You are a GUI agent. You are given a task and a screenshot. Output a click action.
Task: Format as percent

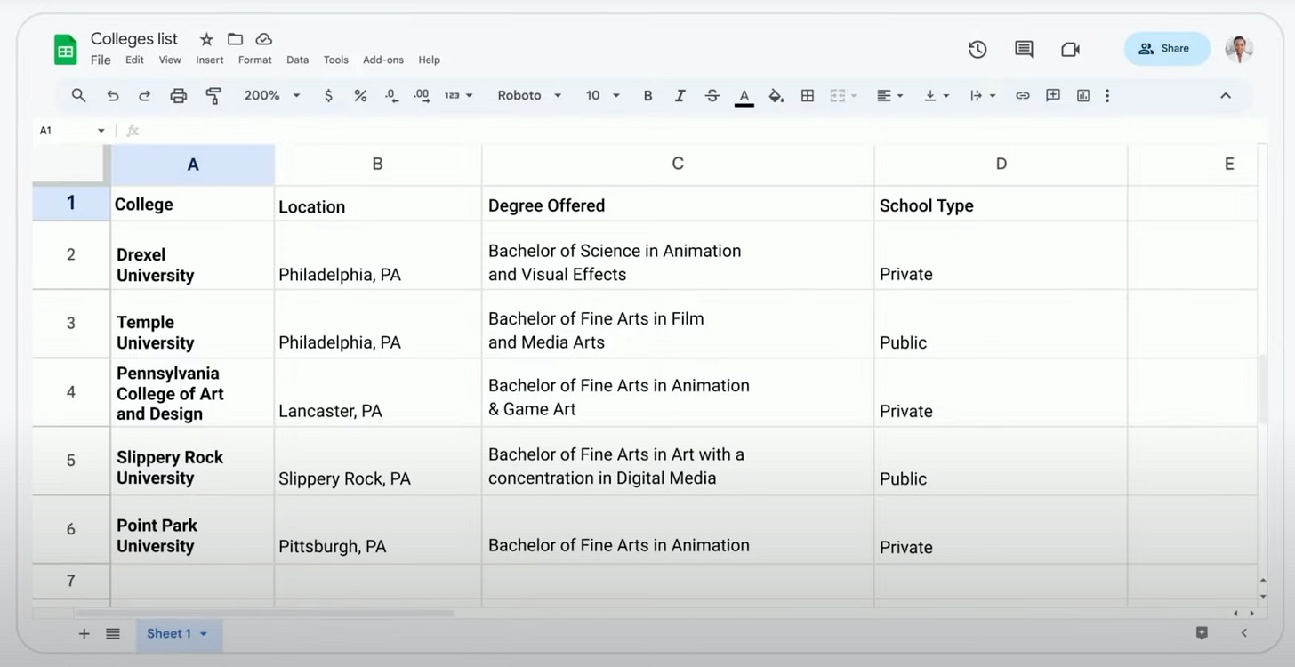[x=360, y=95]
